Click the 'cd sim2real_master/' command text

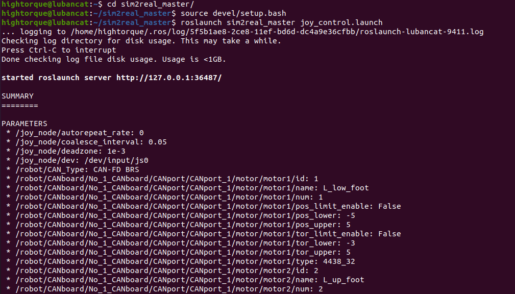151,4
